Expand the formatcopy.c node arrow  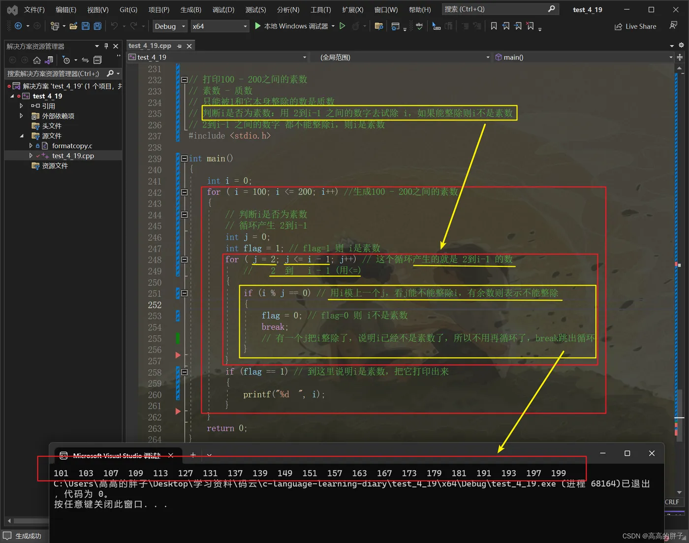(31, 146)
